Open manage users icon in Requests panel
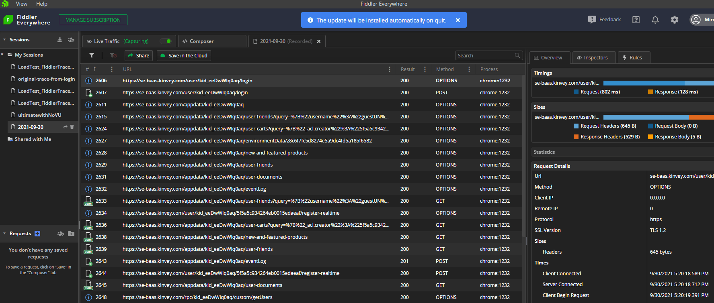Viewport: 714px width, 303px height. tap(61, 234)
